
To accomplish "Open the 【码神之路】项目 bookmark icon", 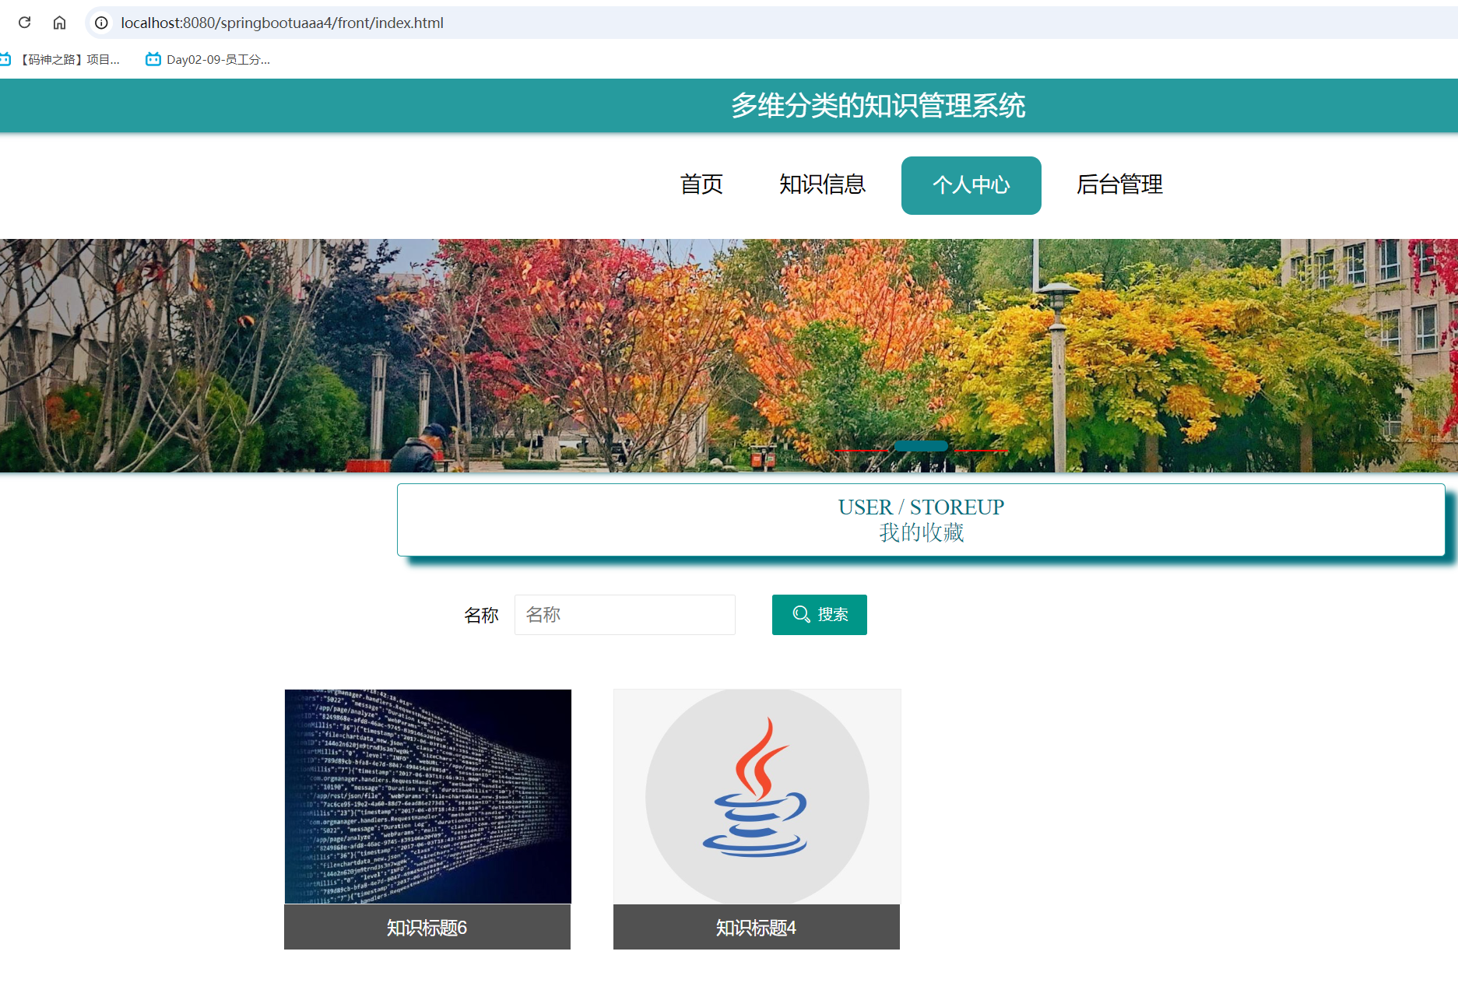I will tap(6, 58).
